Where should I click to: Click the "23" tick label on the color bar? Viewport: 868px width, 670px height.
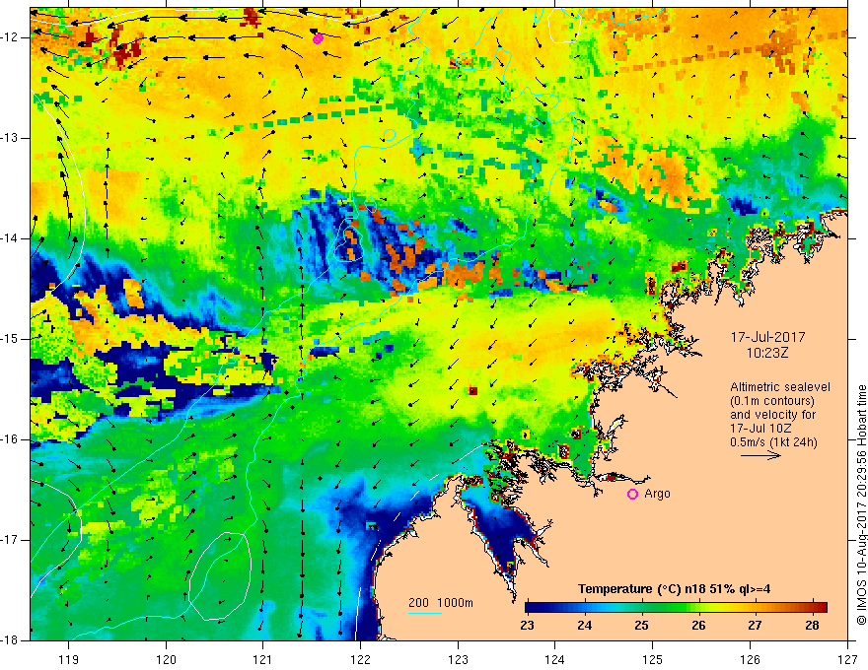pos(527,626)
